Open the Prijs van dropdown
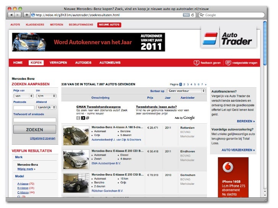This screenshot has width=278, height=208. point(24,96)
